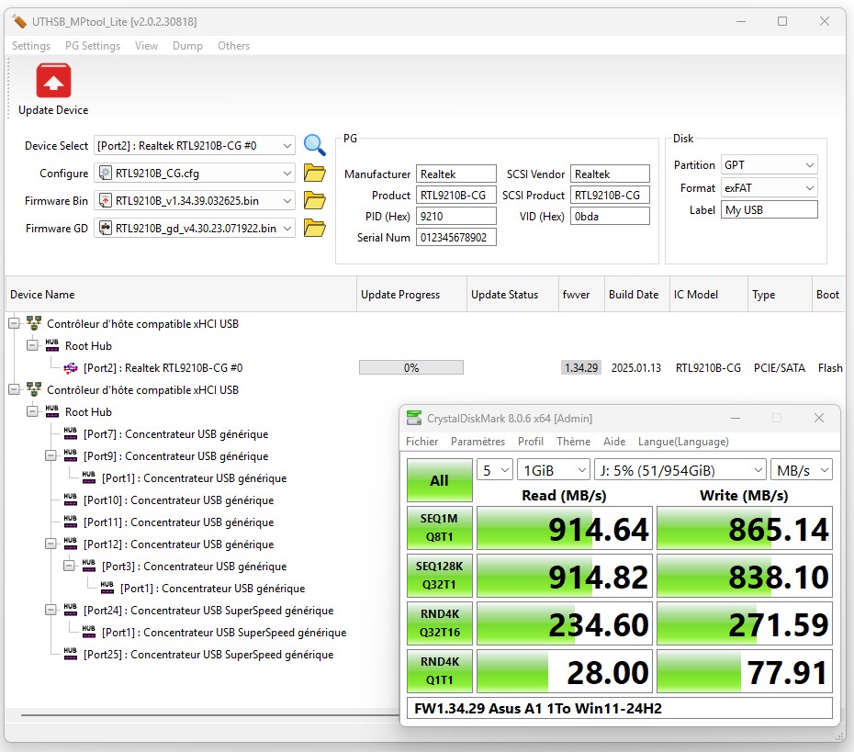This screenshot has width=854, height=752.
Task: Collapse the first xHCI host controller node
Action: click(15, 324)
